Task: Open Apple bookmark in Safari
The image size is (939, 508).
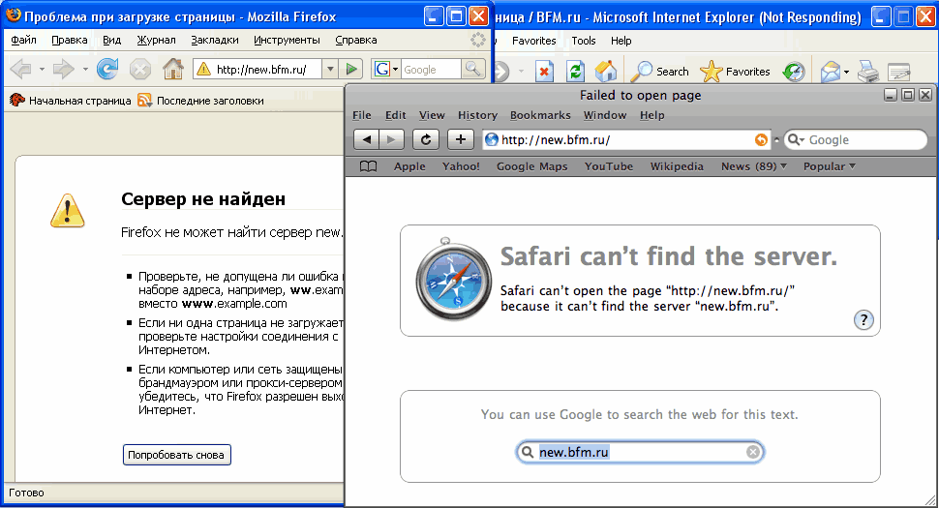Action: (x=409, y=166)
